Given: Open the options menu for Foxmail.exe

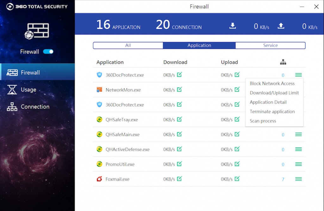Looking at the screenshot, I should (298, 179).
